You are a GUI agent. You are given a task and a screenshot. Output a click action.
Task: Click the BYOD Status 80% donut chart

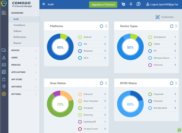[x=130, y=104]
